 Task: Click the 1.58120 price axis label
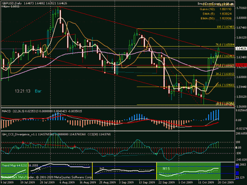(x=241, y=97)
